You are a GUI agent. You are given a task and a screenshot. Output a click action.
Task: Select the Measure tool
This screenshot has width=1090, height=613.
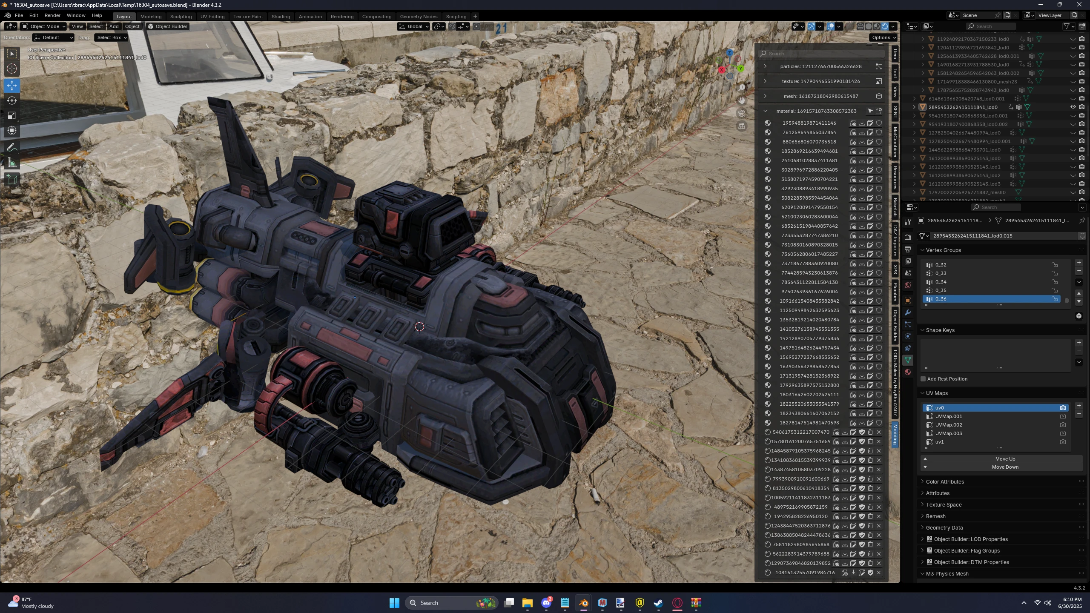tap(12, 163)
